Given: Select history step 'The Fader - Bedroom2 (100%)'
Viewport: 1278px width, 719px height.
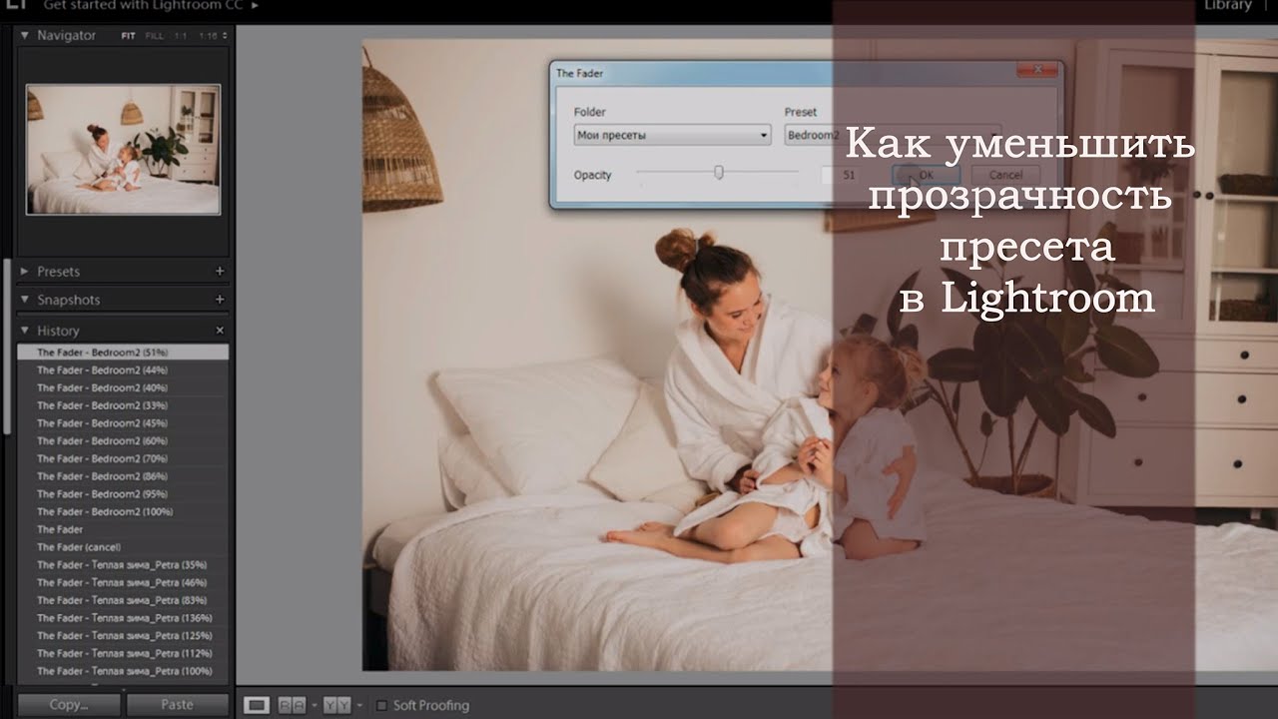Looking at the screenshot, I should [123, 512].
